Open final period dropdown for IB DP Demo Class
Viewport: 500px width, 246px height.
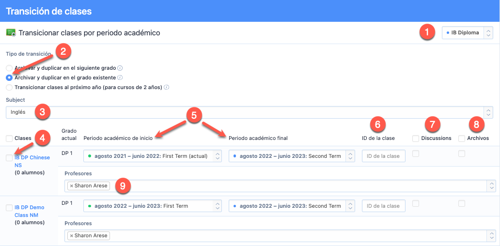click(292, 206)
